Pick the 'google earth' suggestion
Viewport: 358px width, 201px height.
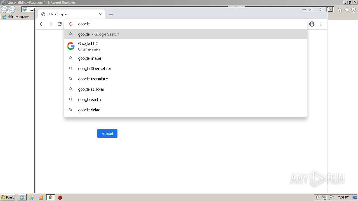pyautogui.click(x=186, y=100)
